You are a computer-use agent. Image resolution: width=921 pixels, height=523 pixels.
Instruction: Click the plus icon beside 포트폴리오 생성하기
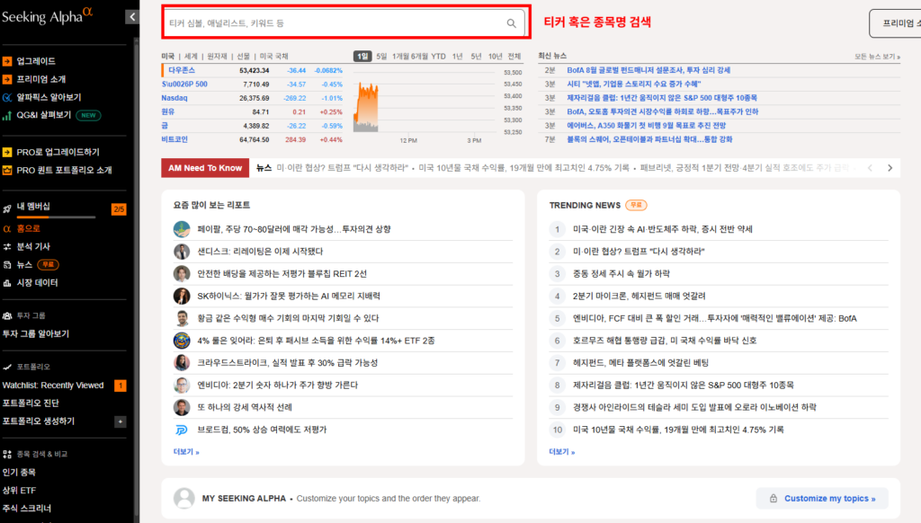click(120, 421)
